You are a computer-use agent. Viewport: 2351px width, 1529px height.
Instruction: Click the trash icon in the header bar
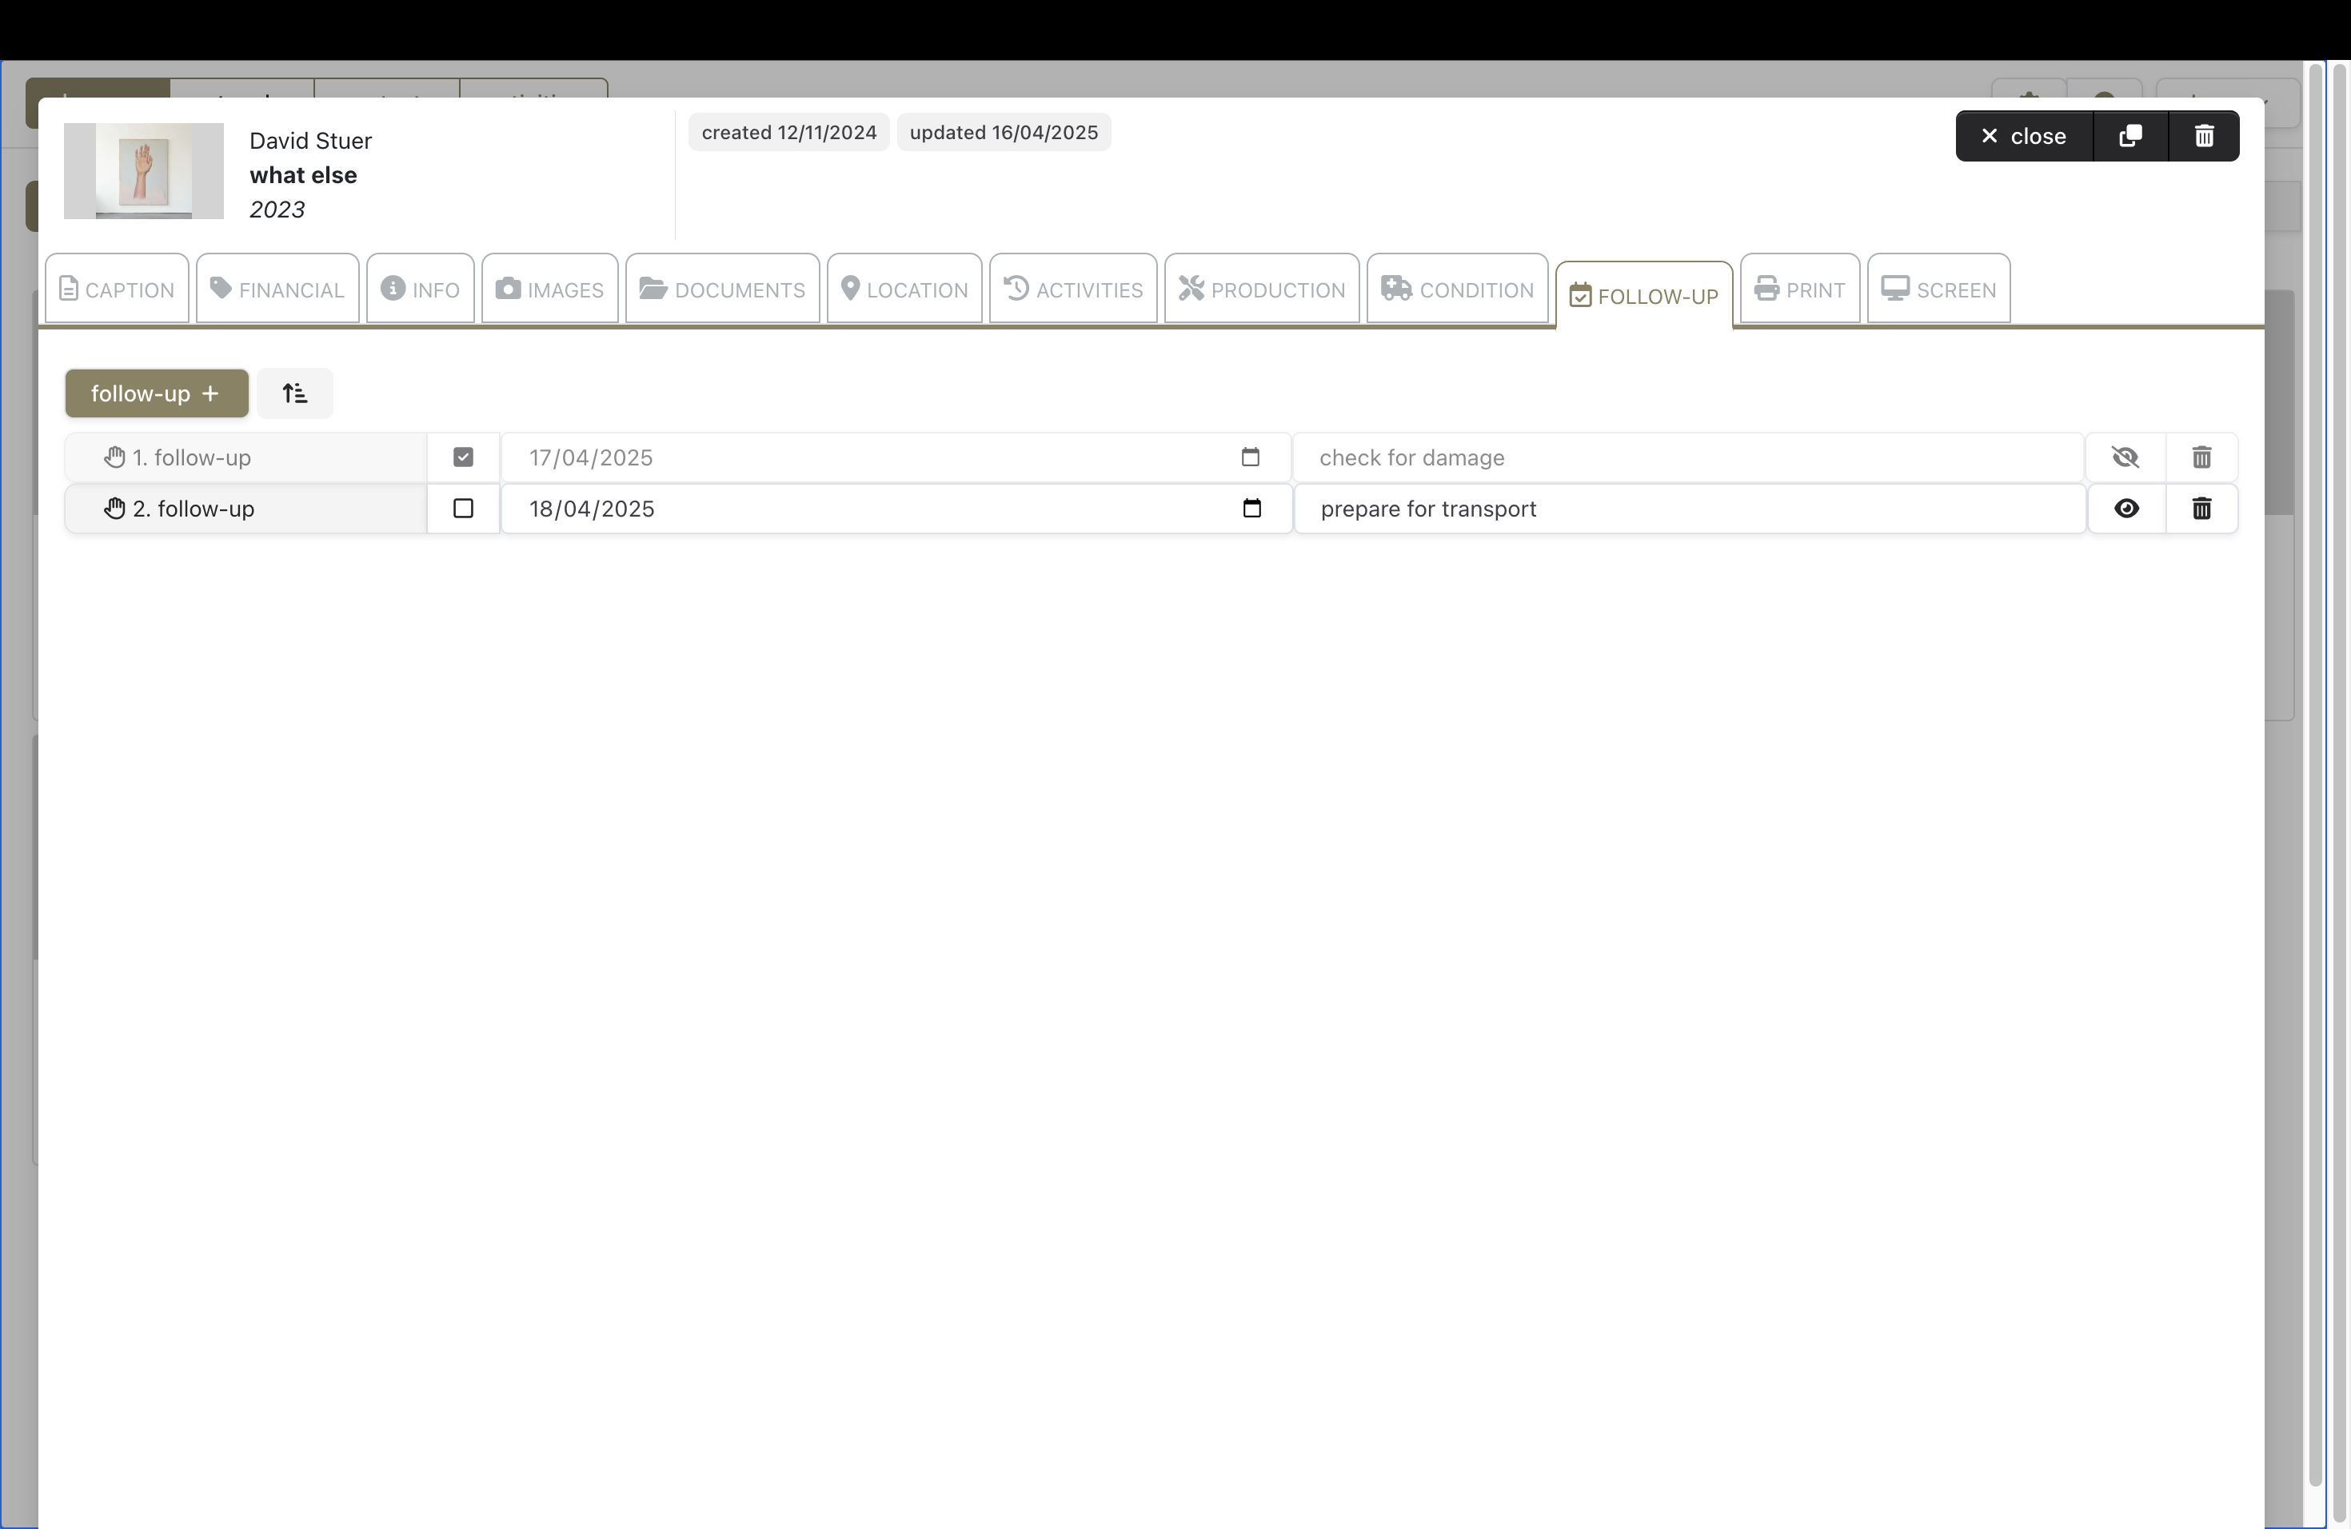click(2204, 136)
